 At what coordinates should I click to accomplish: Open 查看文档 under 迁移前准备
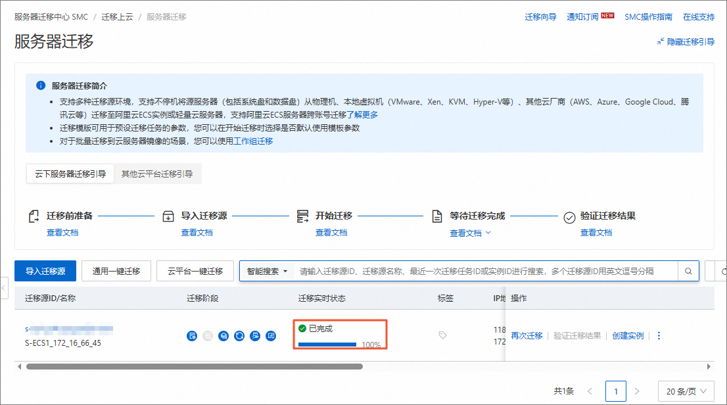pos(62,233)
